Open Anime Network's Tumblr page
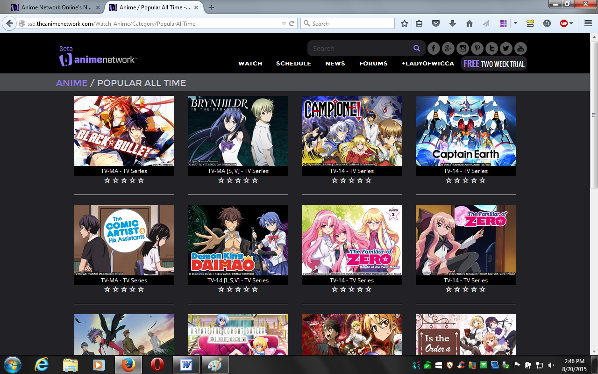Screen dimensions: 598x374 (x=491, y=48)
